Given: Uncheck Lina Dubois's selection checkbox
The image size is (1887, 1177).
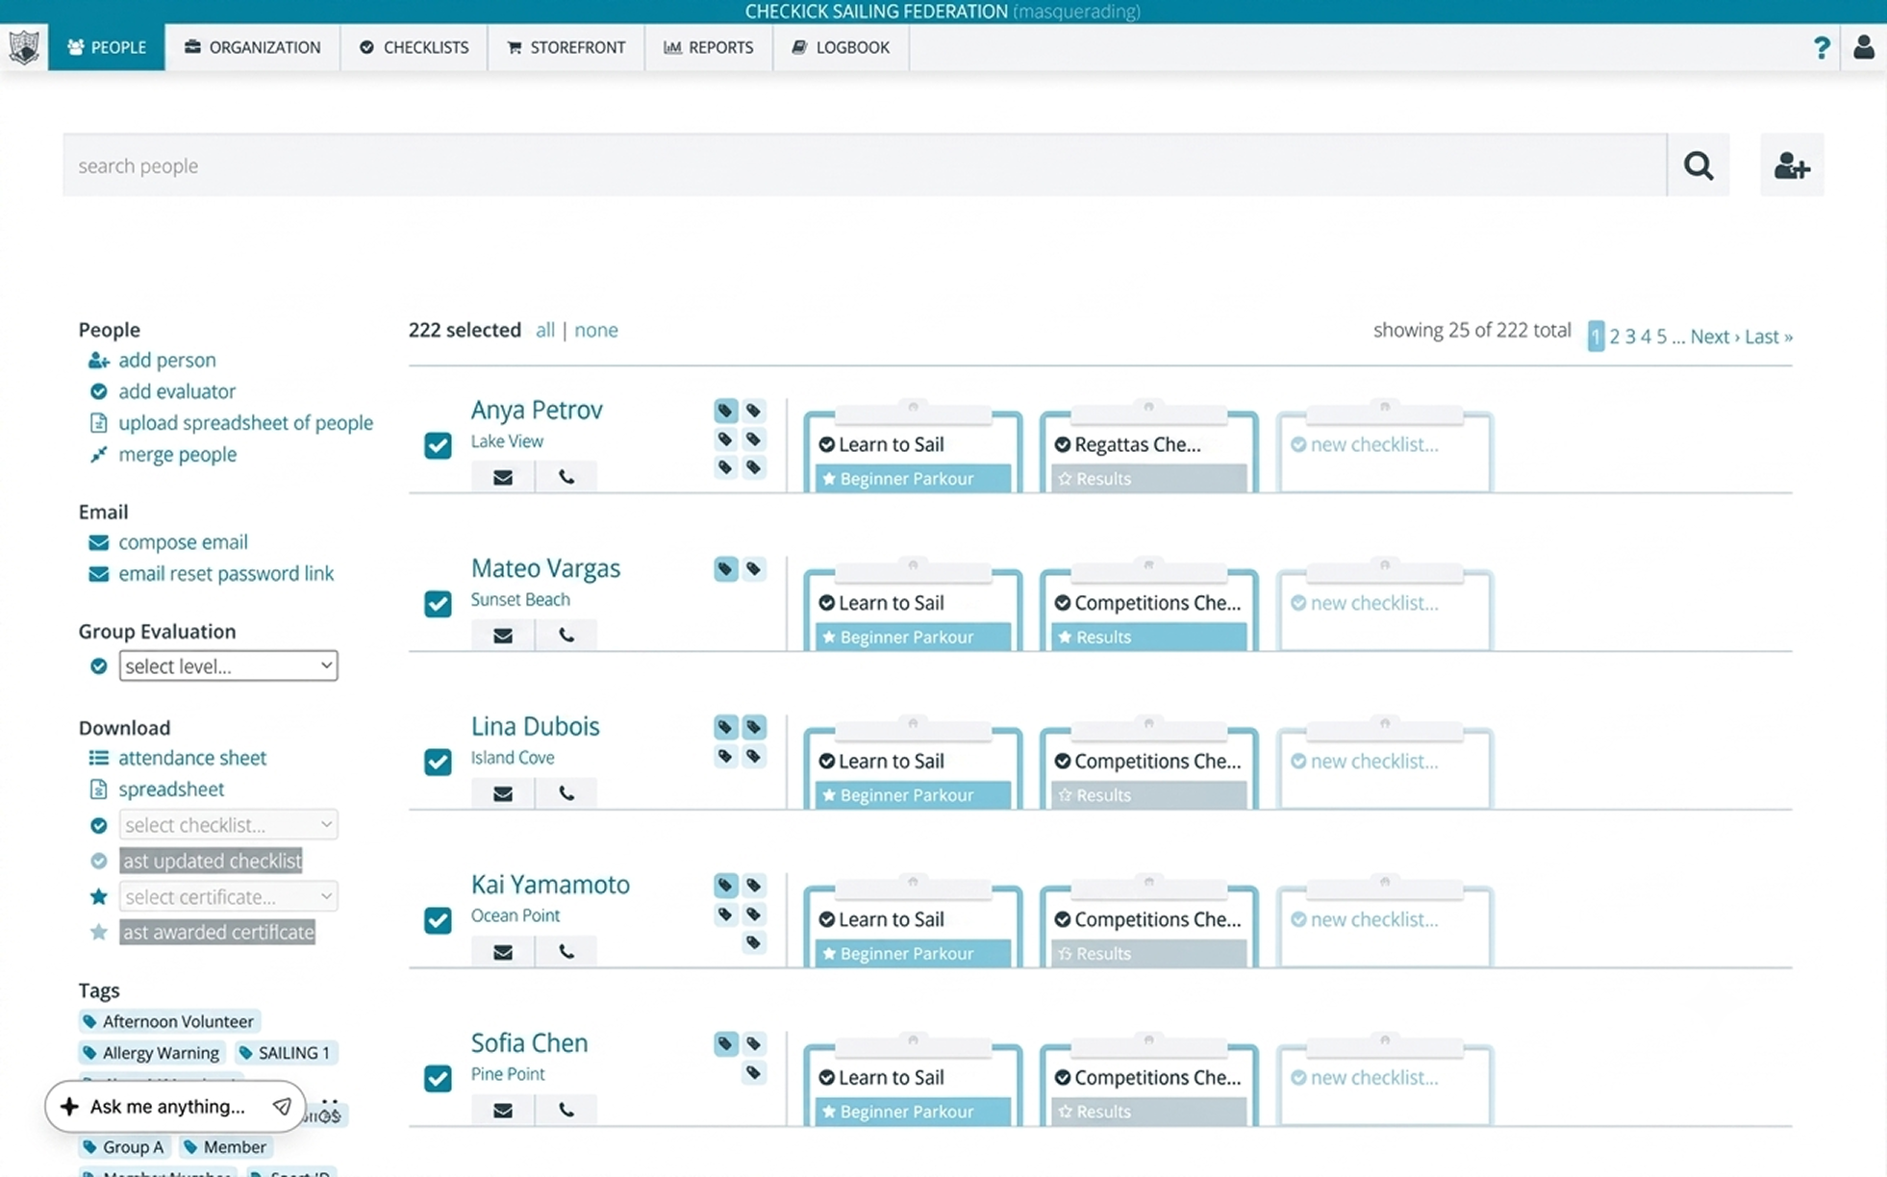Looking at the screenshot, I should (x=438, y=762).
